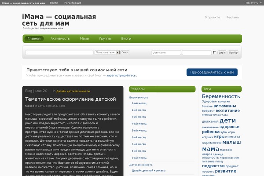Open section 4-ый месяц
This screenshot has height=176, width=264.
tap(139, 124)
